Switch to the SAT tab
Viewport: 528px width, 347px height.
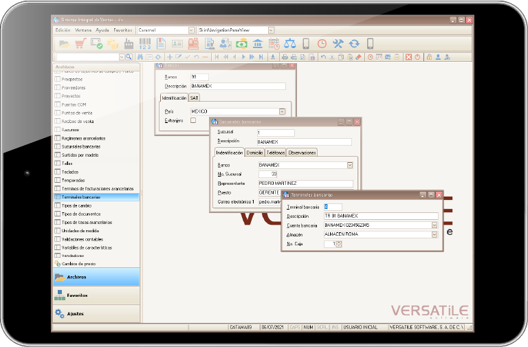tap(195, 98)
